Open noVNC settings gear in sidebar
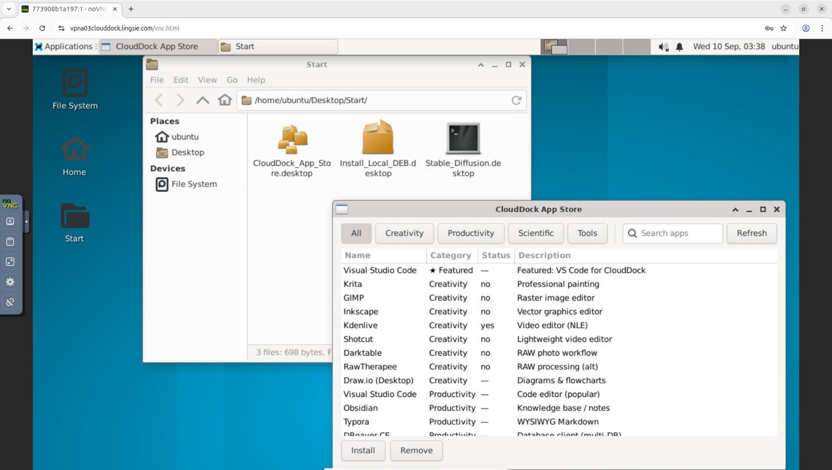832x470 pixels. 10,282
